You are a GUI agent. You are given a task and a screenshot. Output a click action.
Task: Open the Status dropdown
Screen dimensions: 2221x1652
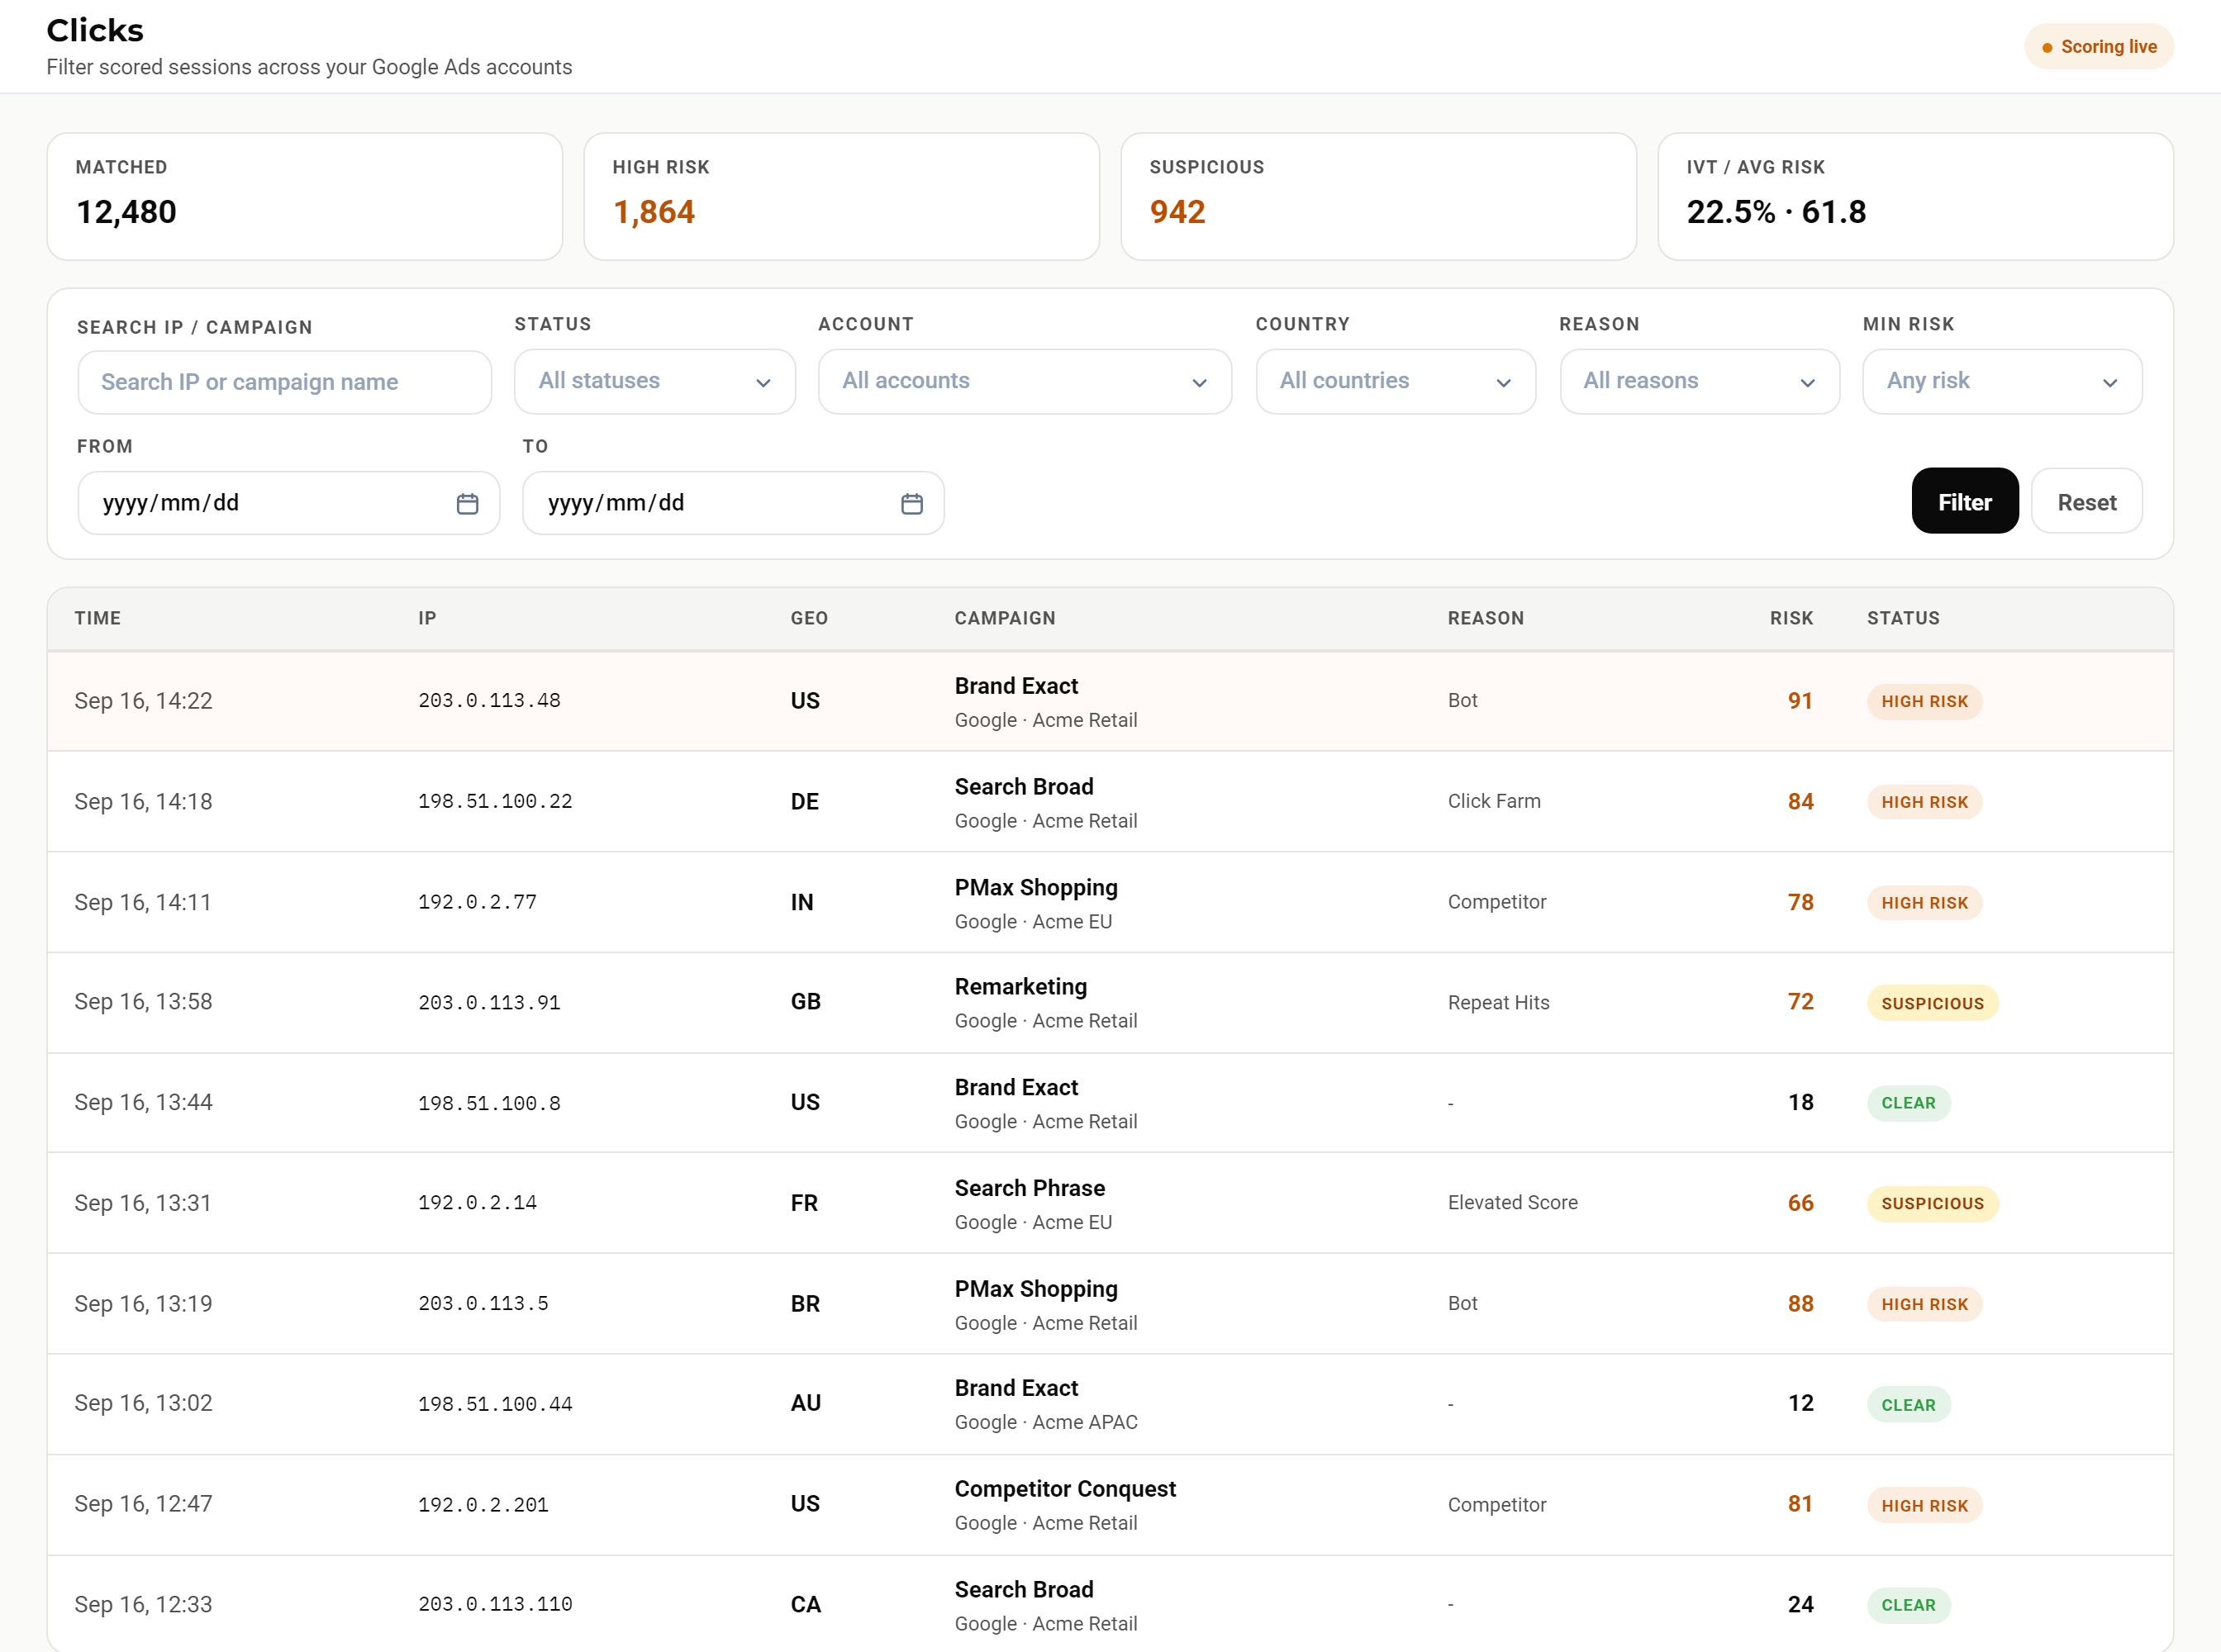tap(654, 381)
